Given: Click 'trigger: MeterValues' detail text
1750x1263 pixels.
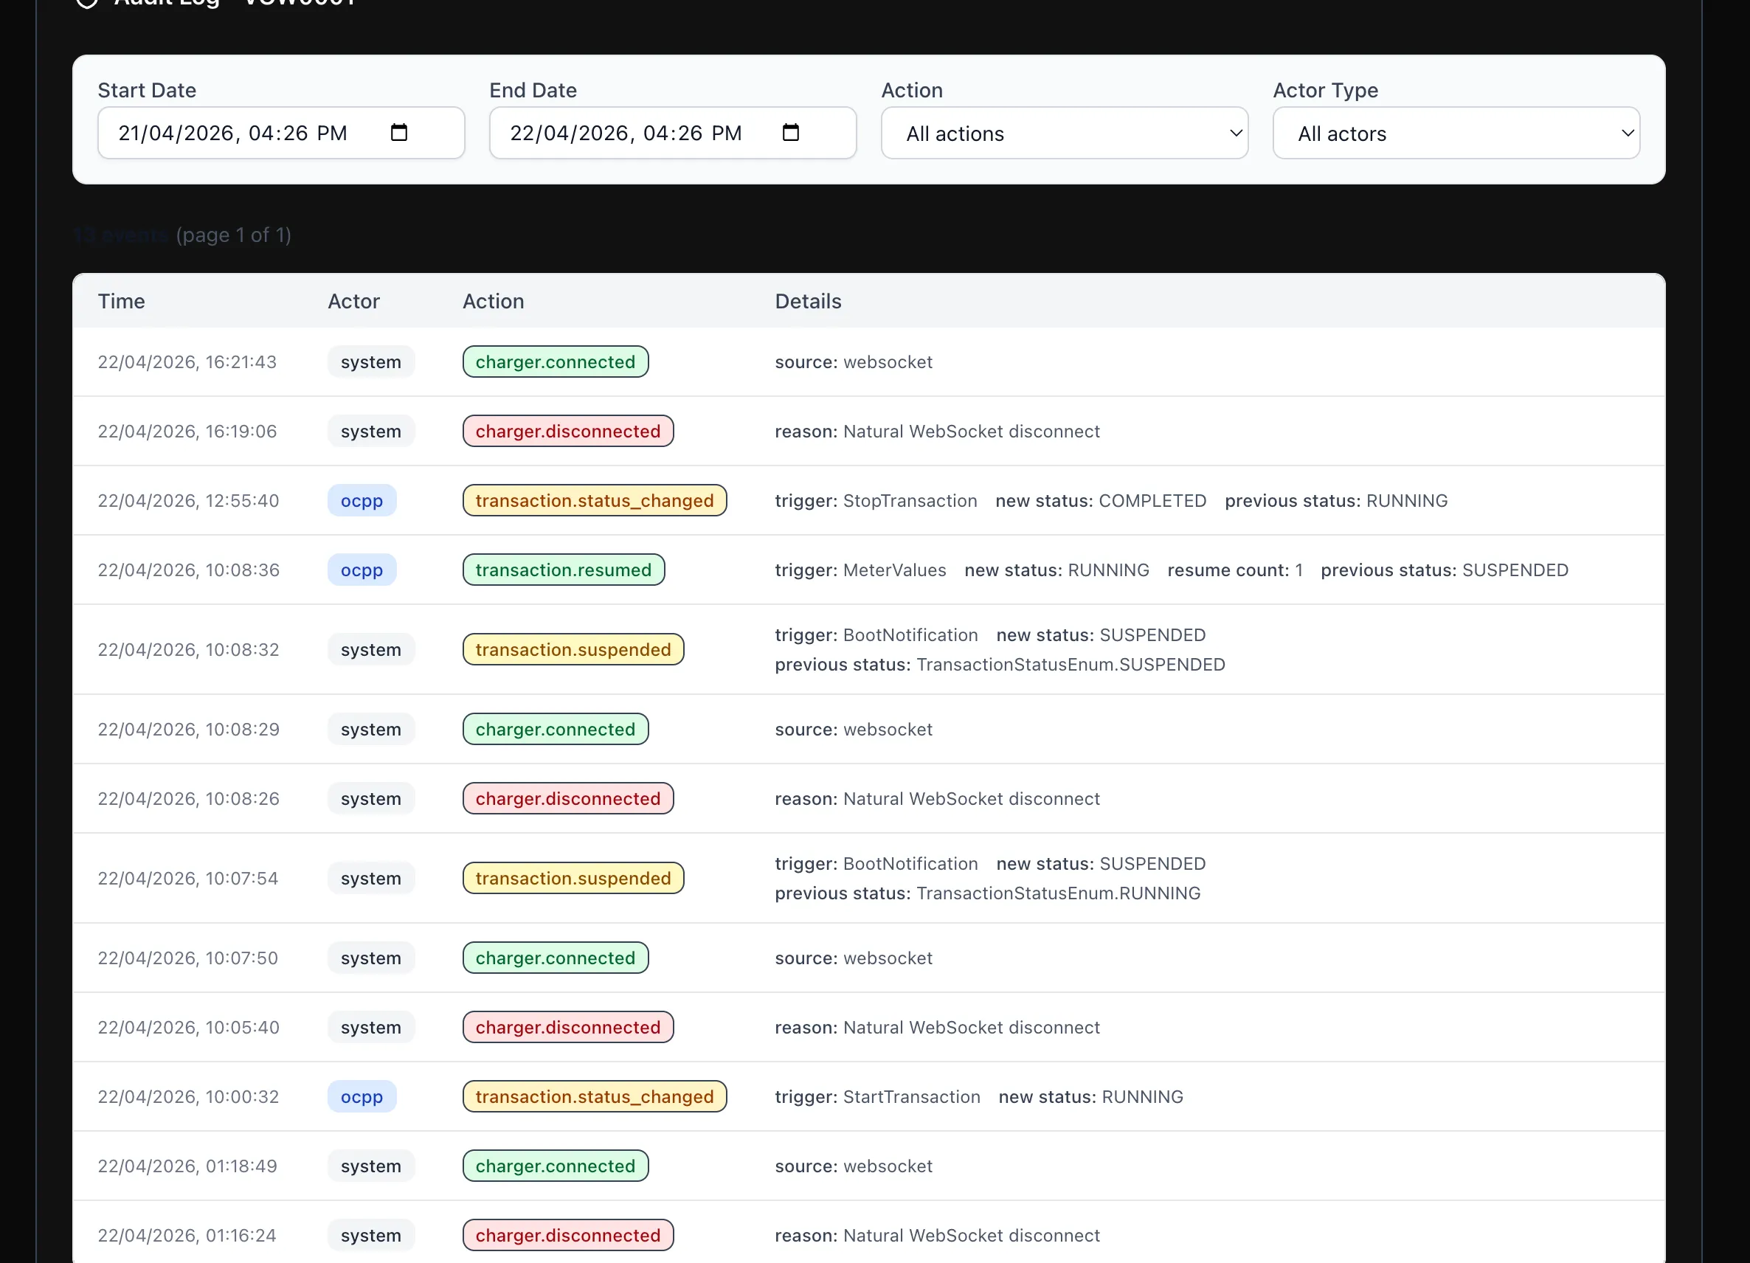Looking at the screenshot, I should pos(860,570).
